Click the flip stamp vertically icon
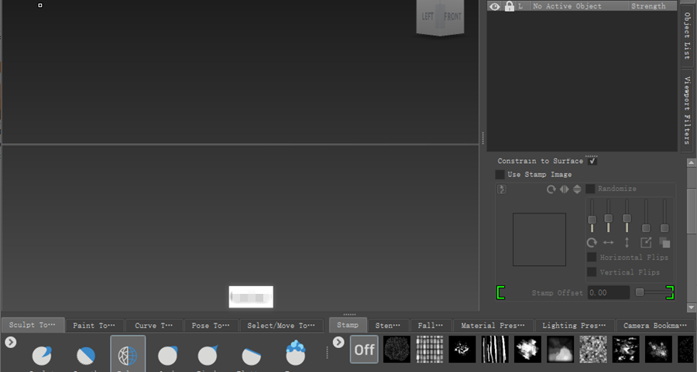 [x=577, y=189]
